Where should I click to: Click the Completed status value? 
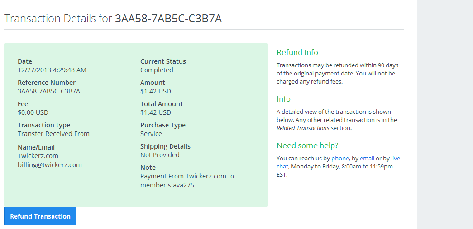157,70
